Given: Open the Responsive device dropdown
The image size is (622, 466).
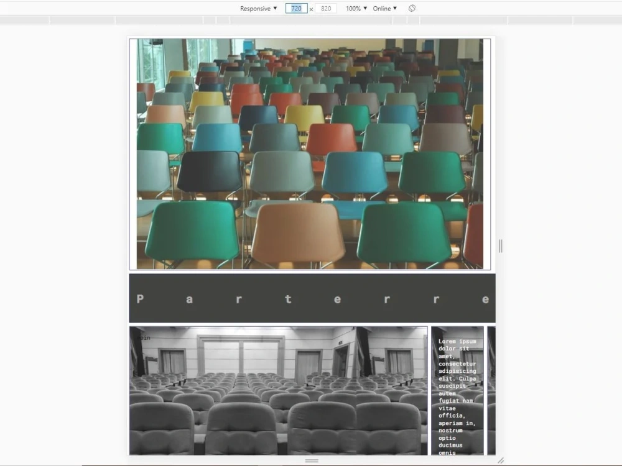Looking at the screenshot, I should pyautogui.click(x=258, y=8).
